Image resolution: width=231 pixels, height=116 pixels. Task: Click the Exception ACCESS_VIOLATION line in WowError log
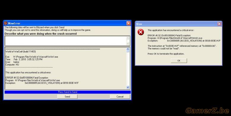click(42, 83)
